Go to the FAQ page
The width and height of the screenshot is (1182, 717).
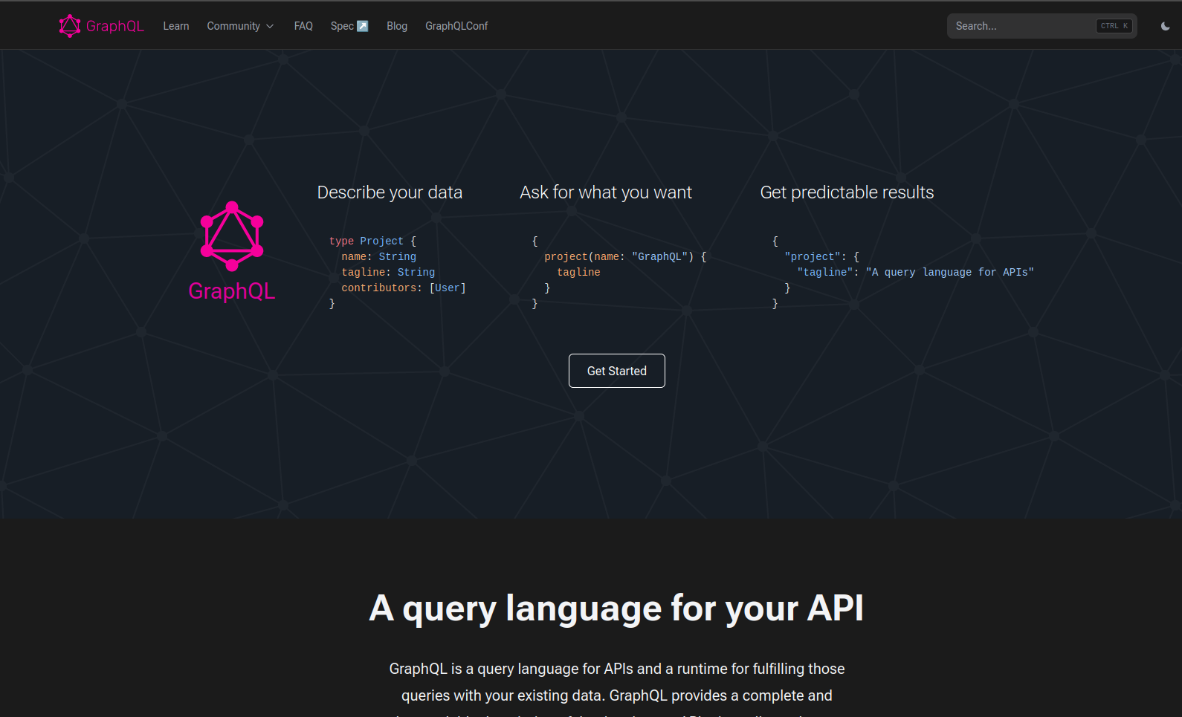tap(303, 26)
